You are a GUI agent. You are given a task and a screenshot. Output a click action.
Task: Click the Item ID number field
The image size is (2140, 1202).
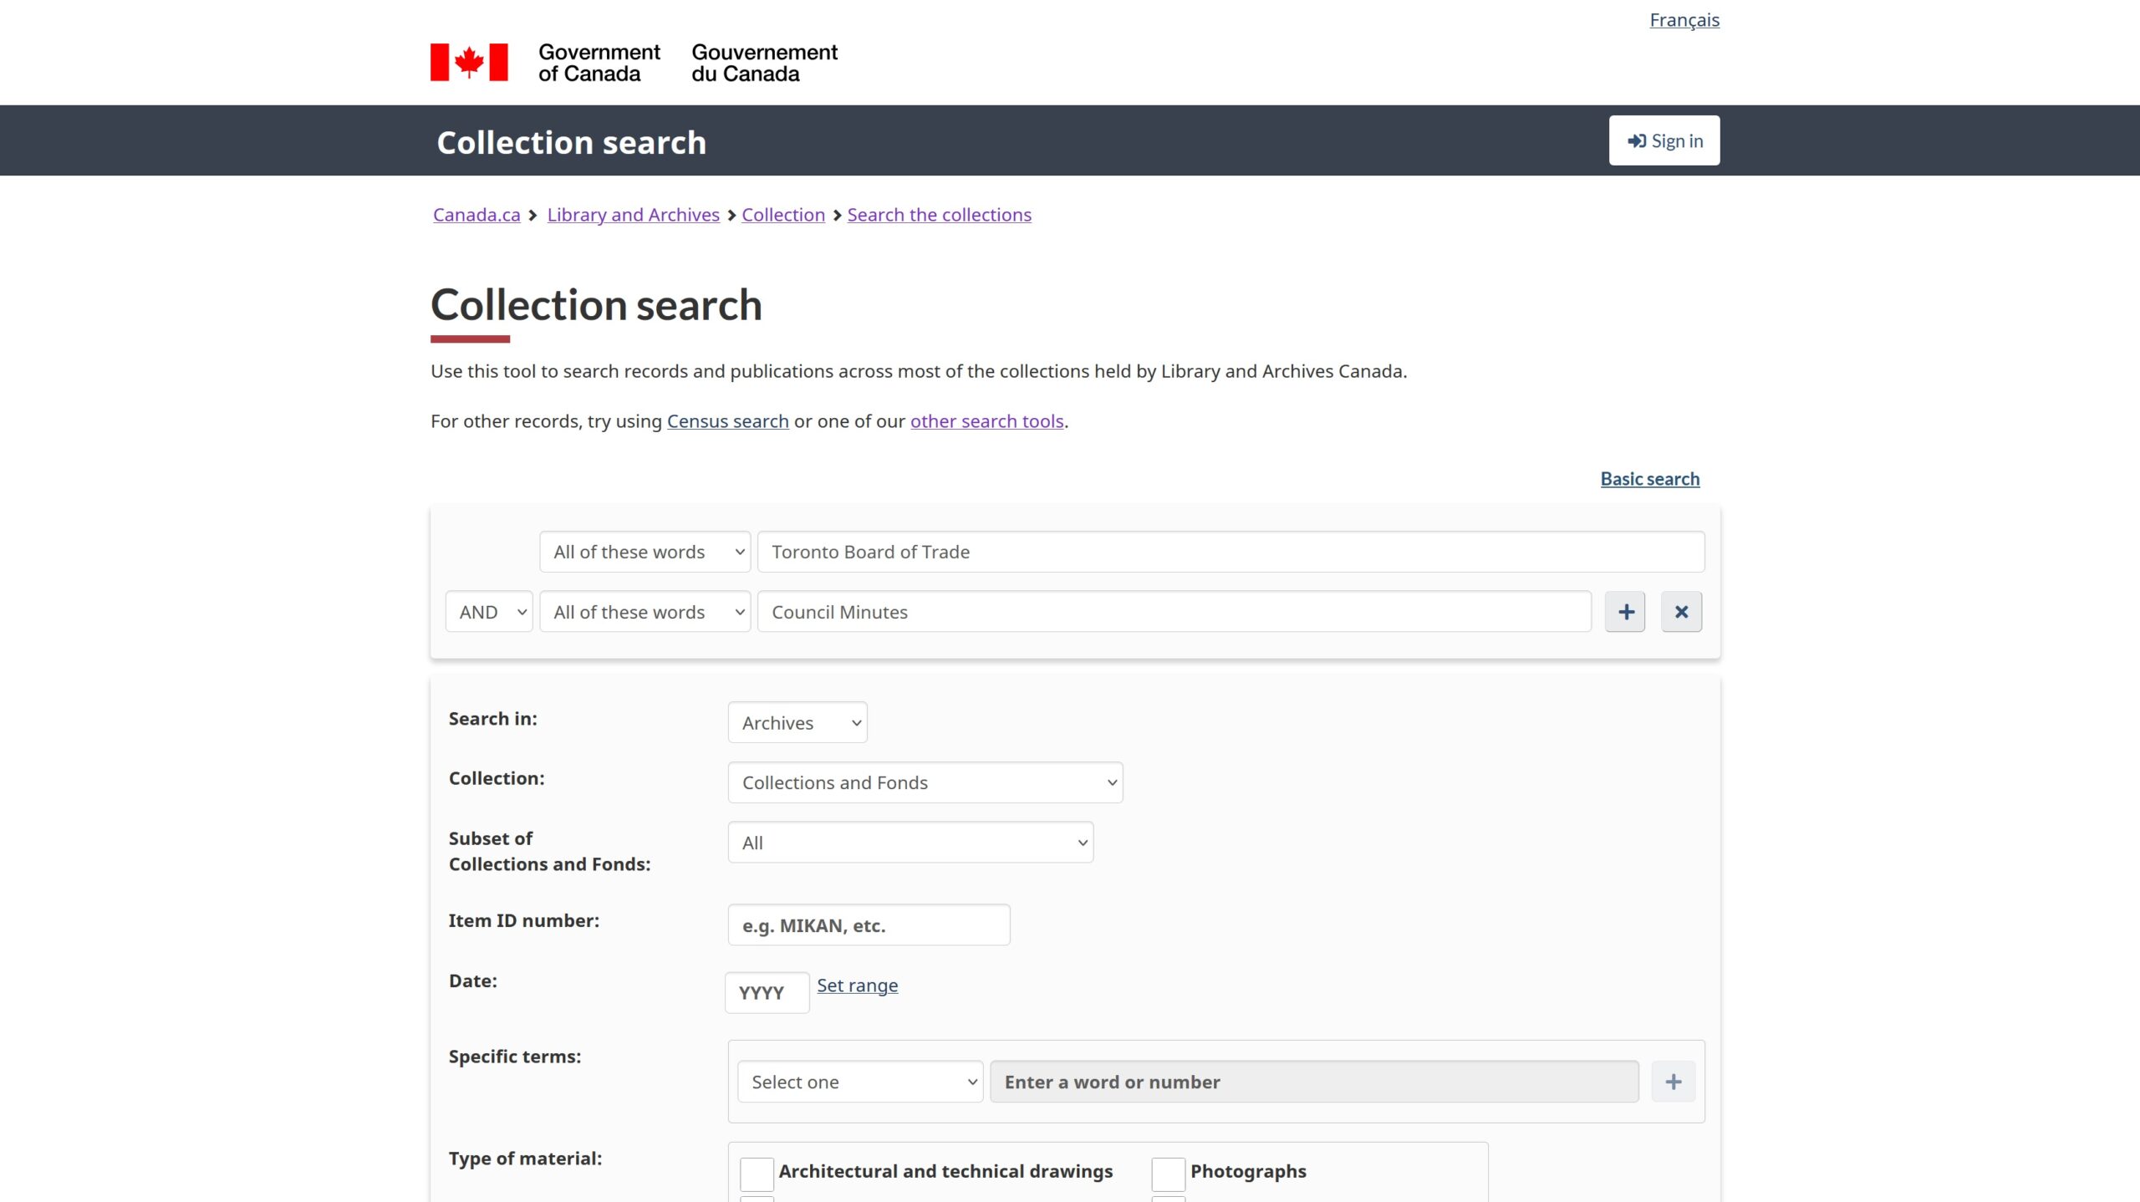869,925
